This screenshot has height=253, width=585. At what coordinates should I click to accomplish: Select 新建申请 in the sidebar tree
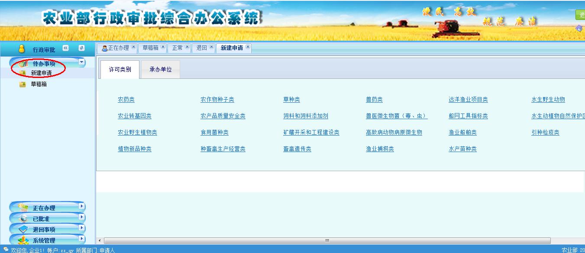click(41, 73)
